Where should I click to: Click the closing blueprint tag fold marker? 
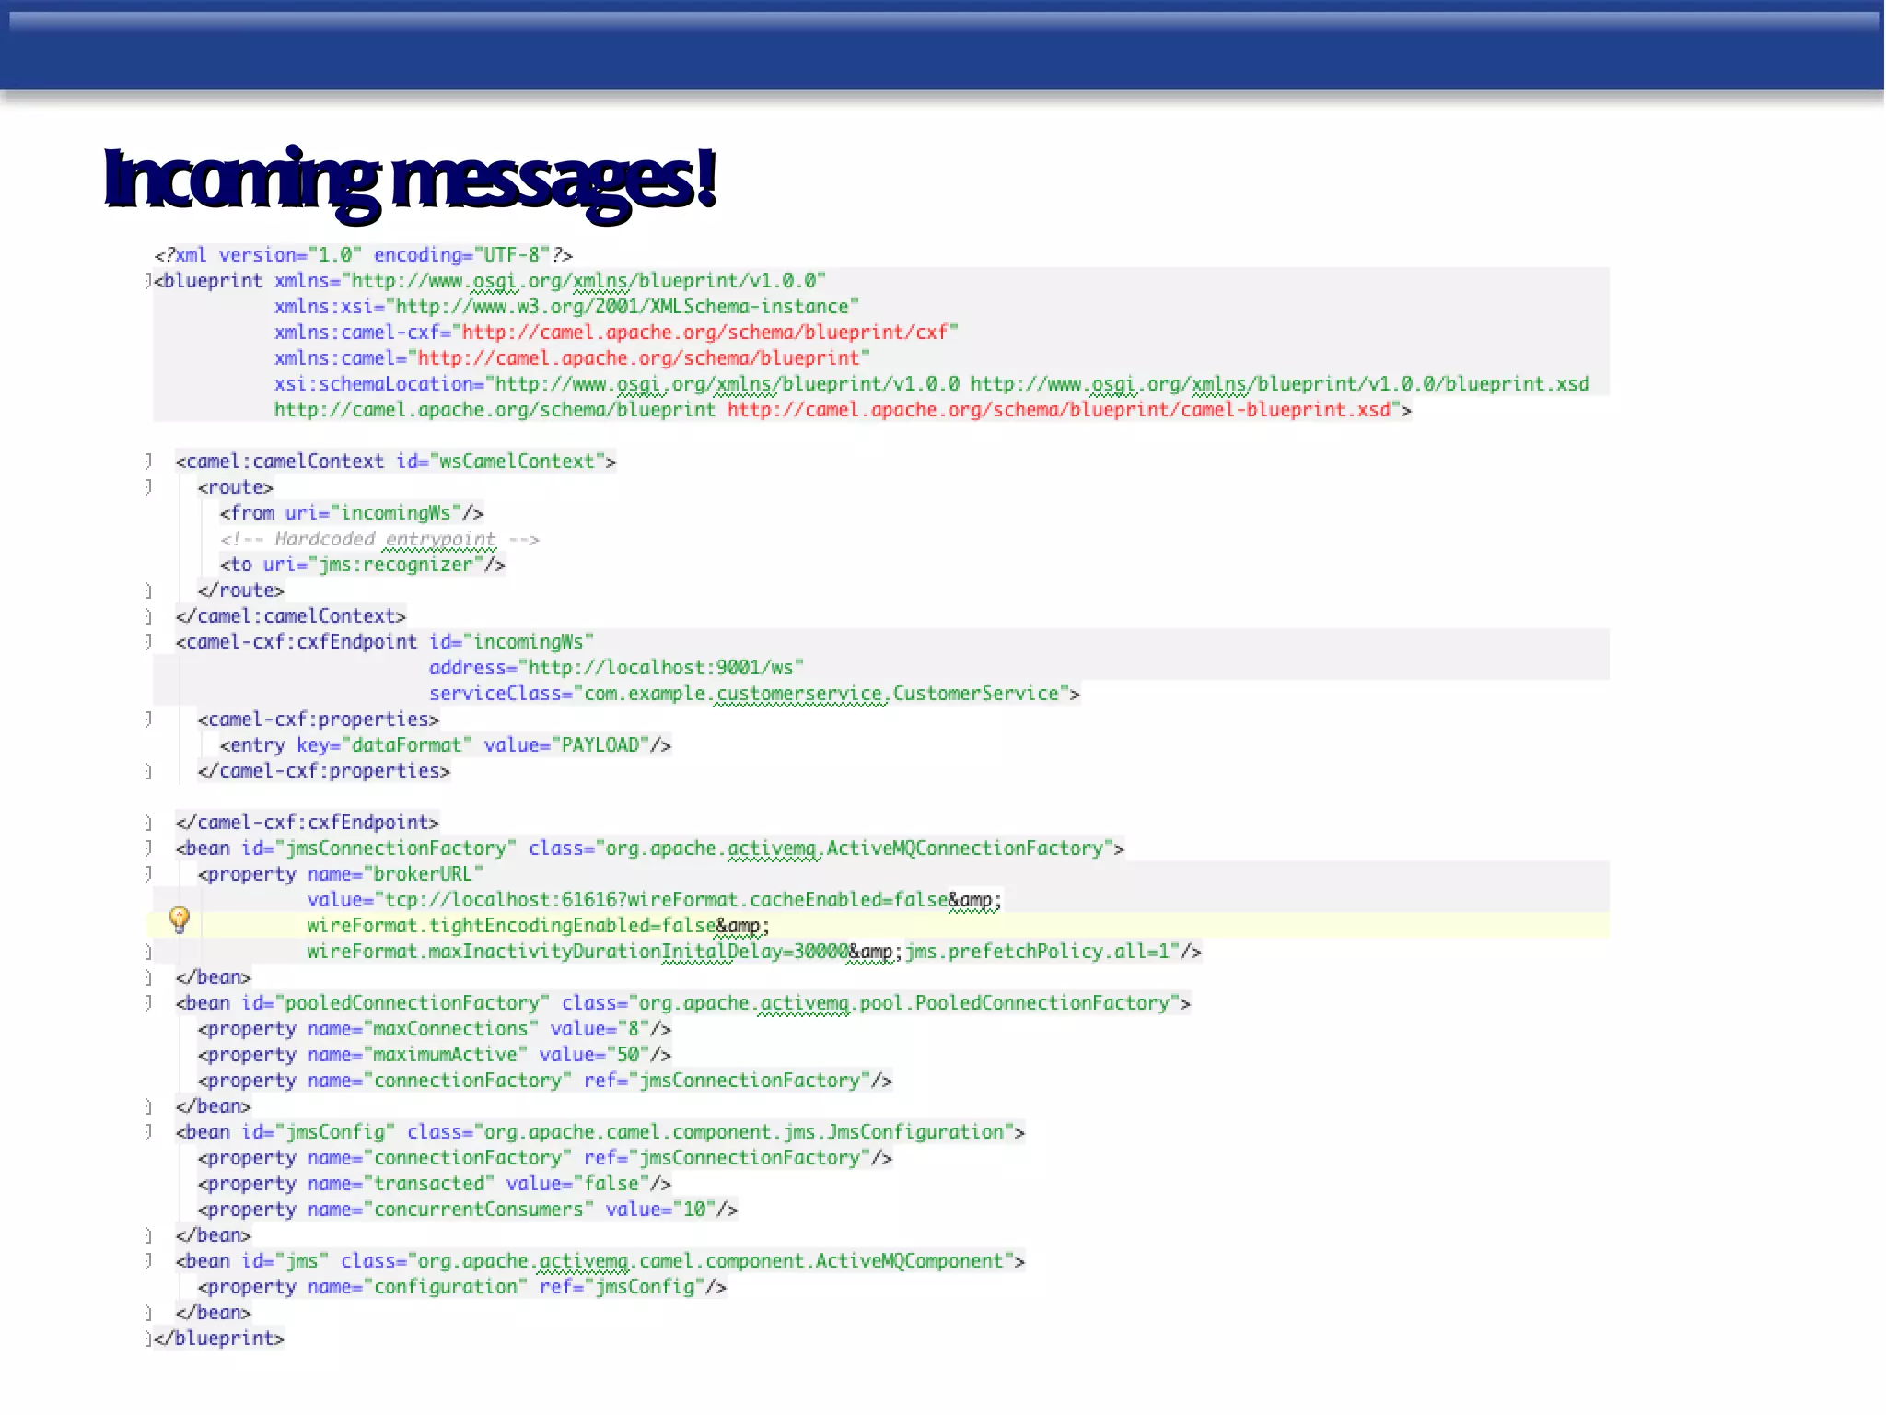pos(148,1338)
